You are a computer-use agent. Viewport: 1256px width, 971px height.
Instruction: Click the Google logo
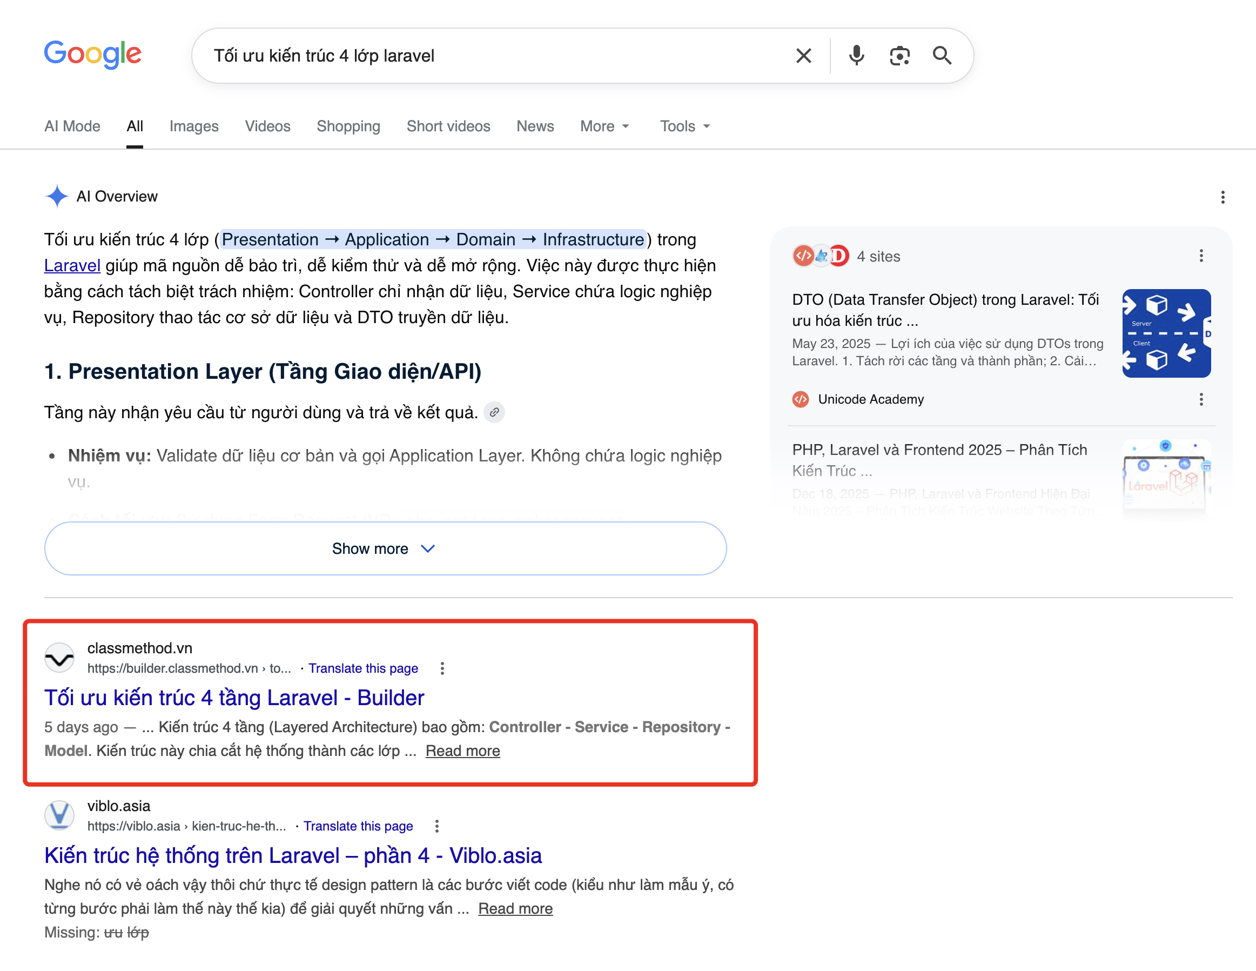tap(92, 54)
